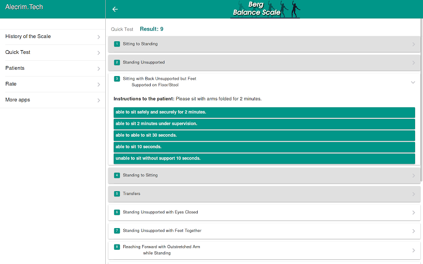Expand Reaching Forward with Outstretched Arm

[264, 250]
